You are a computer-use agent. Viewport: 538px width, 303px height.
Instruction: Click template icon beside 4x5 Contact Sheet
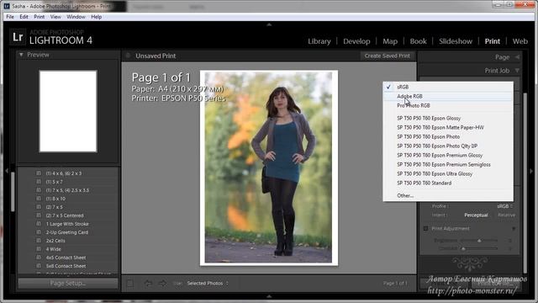(39, 258)
